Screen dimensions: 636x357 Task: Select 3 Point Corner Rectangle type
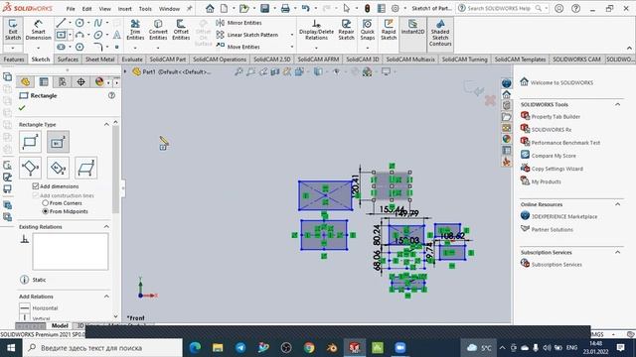coord(30,168)
